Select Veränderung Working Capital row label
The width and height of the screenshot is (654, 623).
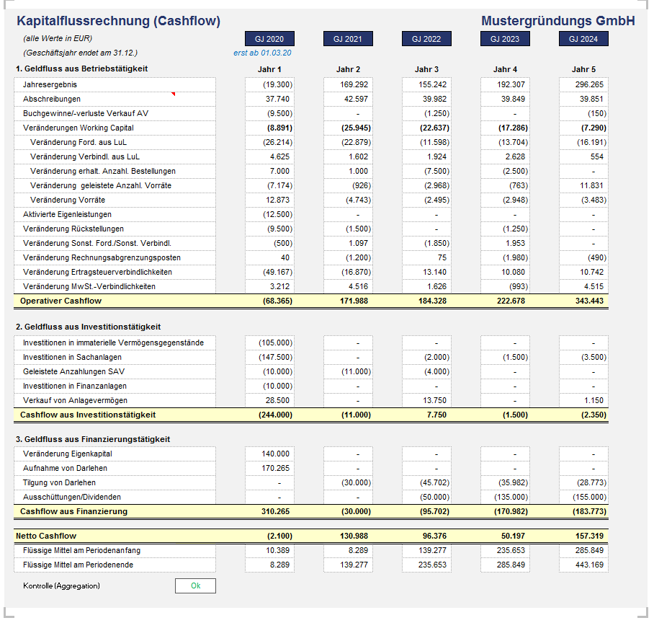[x=78, y=128]
